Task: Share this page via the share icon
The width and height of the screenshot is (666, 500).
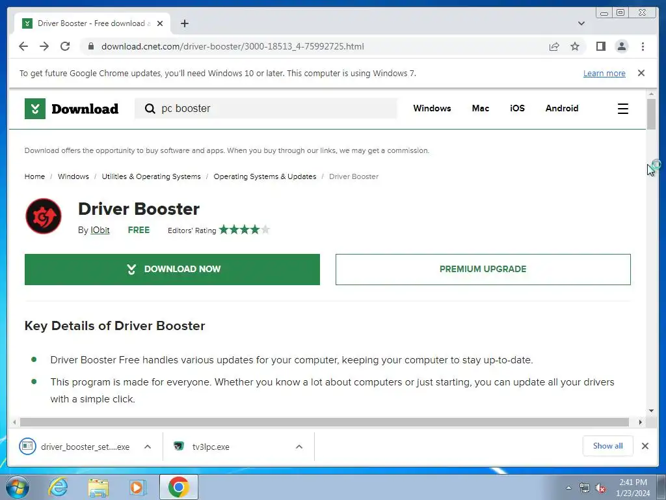Action: point(554,46)
